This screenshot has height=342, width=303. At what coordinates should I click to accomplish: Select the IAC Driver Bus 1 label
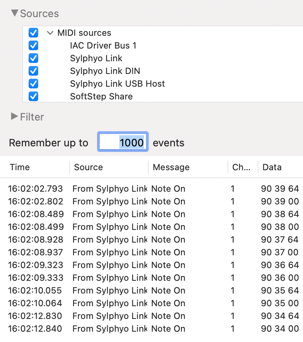(102, 45)
